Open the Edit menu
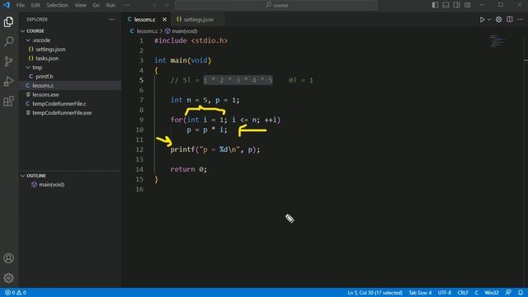The height and width of the screenshot is (297, 528). 35,5
